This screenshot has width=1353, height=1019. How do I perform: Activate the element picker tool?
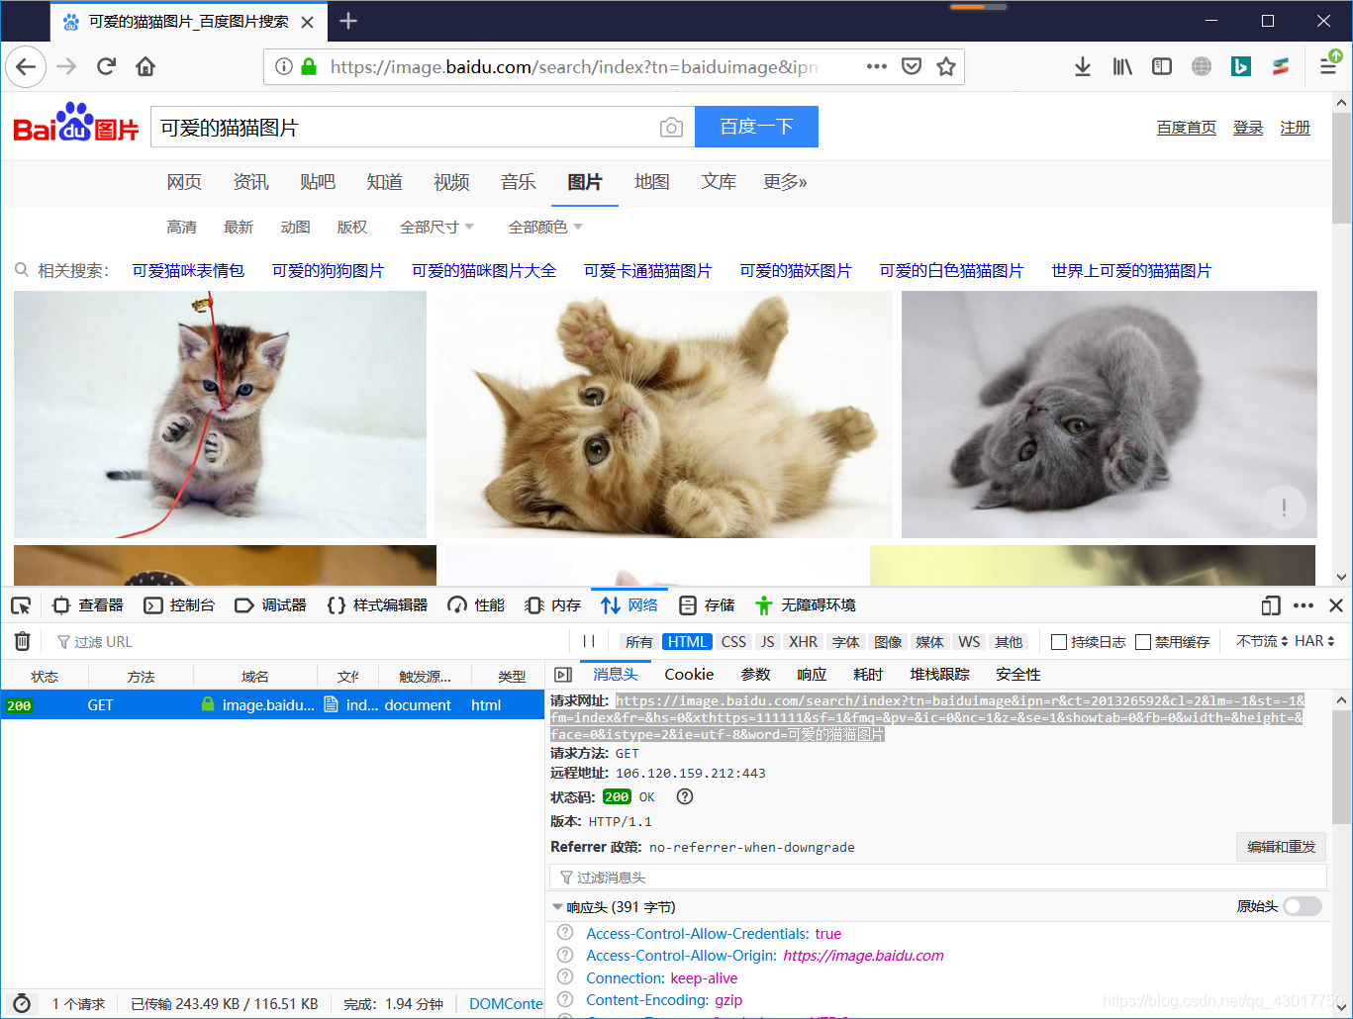[x=21, y=605]
